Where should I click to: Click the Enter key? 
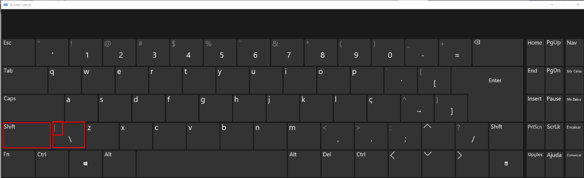[487, 80]
